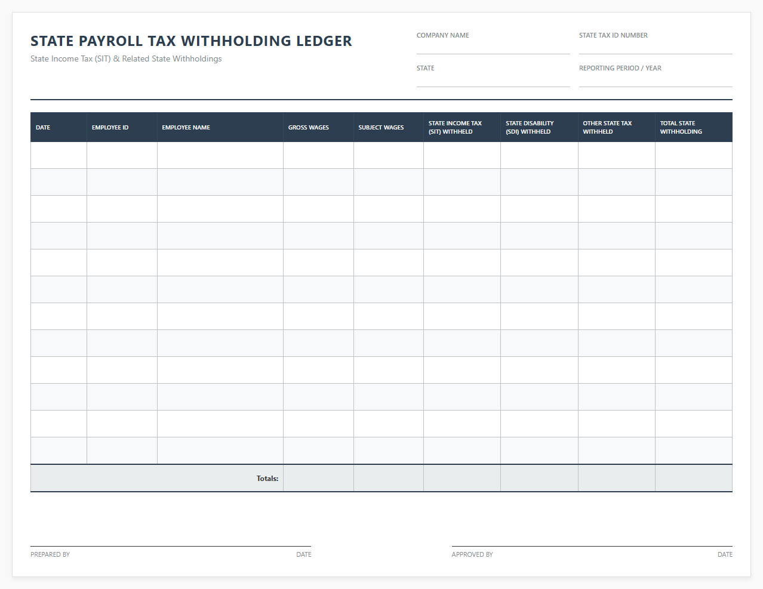Click 'State Disability (SDI) Withheld' header
The image size is (763, 589).
tap(539, 127)
